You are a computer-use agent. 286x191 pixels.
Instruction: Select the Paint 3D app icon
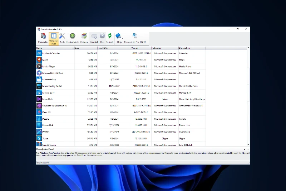tap(39, 112)
